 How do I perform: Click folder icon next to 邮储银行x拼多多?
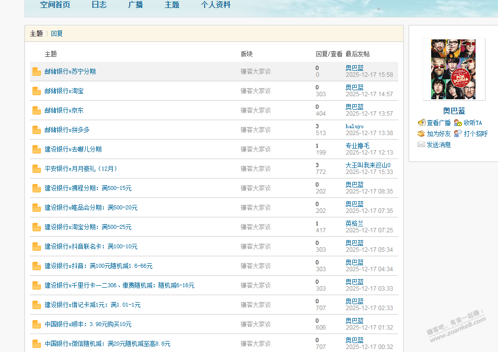coord(36,130)
